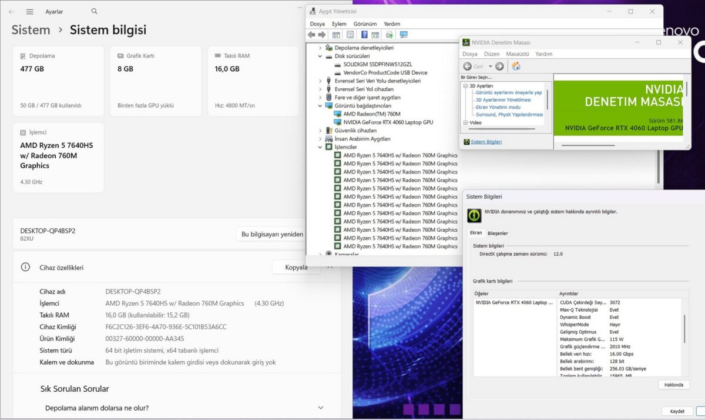Expand Evrensel Seri Yol cihazları
This screenshot has height=420, width=705.
coord(320,89)
